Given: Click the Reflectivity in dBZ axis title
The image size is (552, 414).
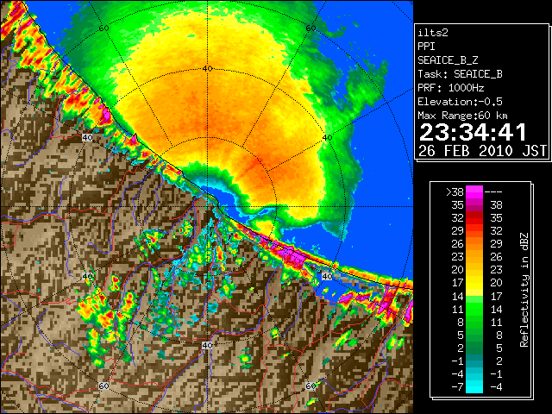Looking at the screenshot, I should [x=524, y=290].
